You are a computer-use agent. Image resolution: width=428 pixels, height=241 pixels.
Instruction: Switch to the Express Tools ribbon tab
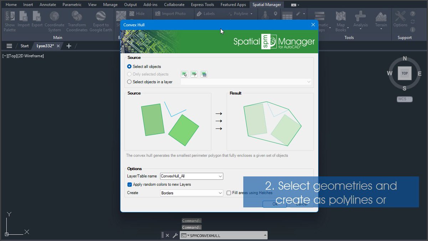point(203,5)
